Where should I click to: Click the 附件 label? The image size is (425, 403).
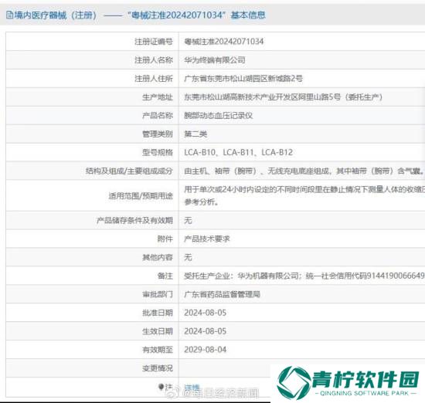tap(165, 239)
